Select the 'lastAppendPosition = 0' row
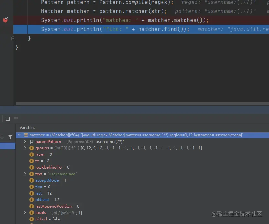The height and width of the screenshot is (224, 269). (x=142, y=206)
